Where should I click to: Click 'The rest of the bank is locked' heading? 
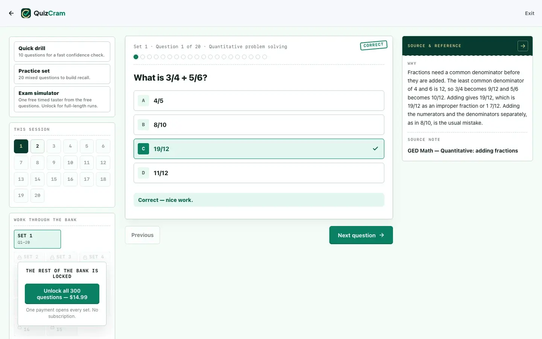62,273
